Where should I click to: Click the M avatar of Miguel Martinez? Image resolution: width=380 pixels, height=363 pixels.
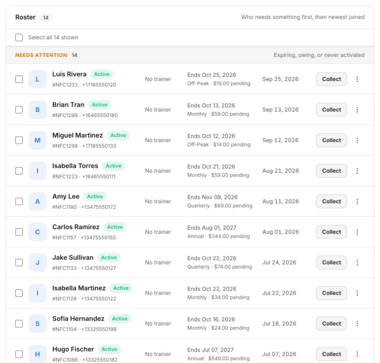point(38,140)
